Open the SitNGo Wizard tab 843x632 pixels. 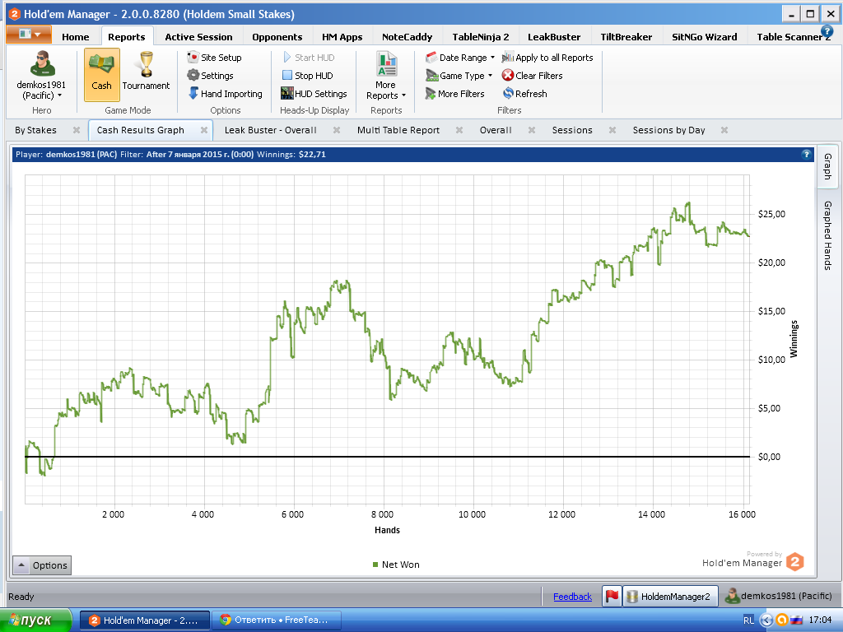705,37
